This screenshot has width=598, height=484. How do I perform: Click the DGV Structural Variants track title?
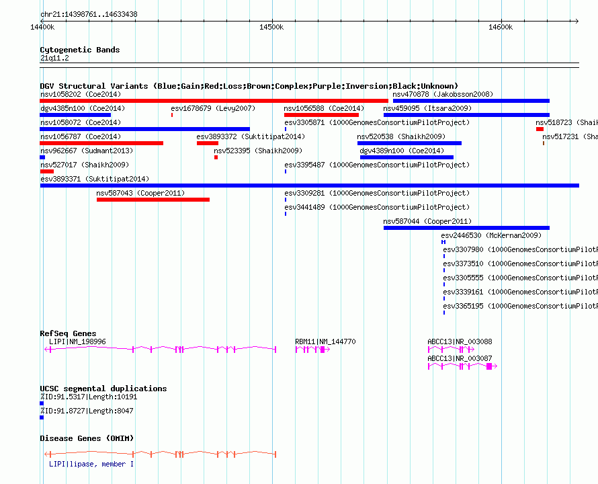pos(249,86)
